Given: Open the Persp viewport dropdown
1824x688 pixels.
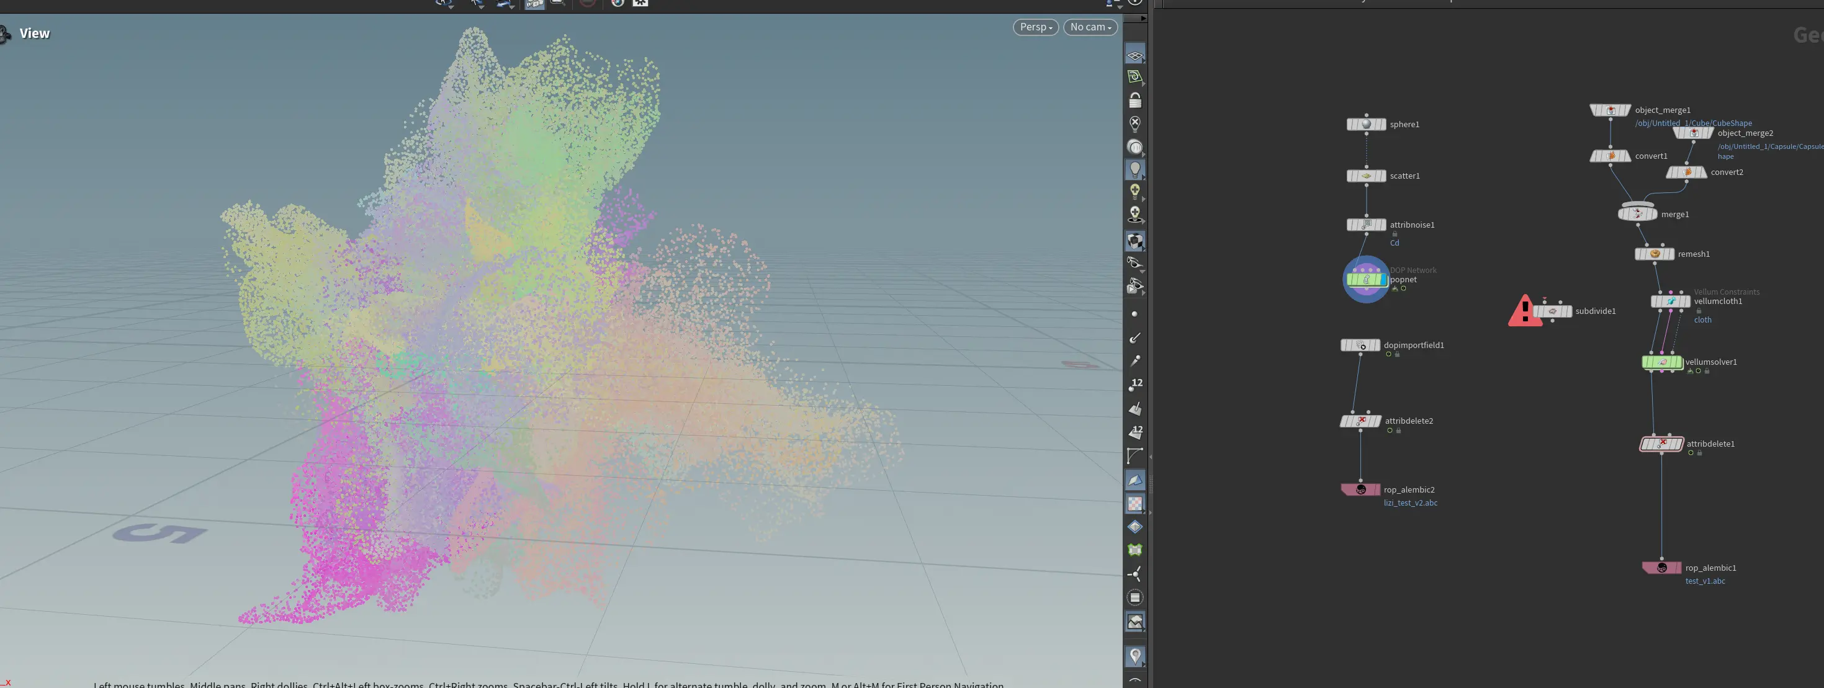Looking at the screenshot, I should click(1036, 27).
